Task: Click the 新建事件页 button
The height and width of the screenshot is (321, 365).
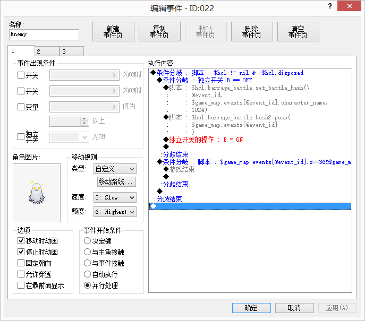Action: click(x=113, y=32)
